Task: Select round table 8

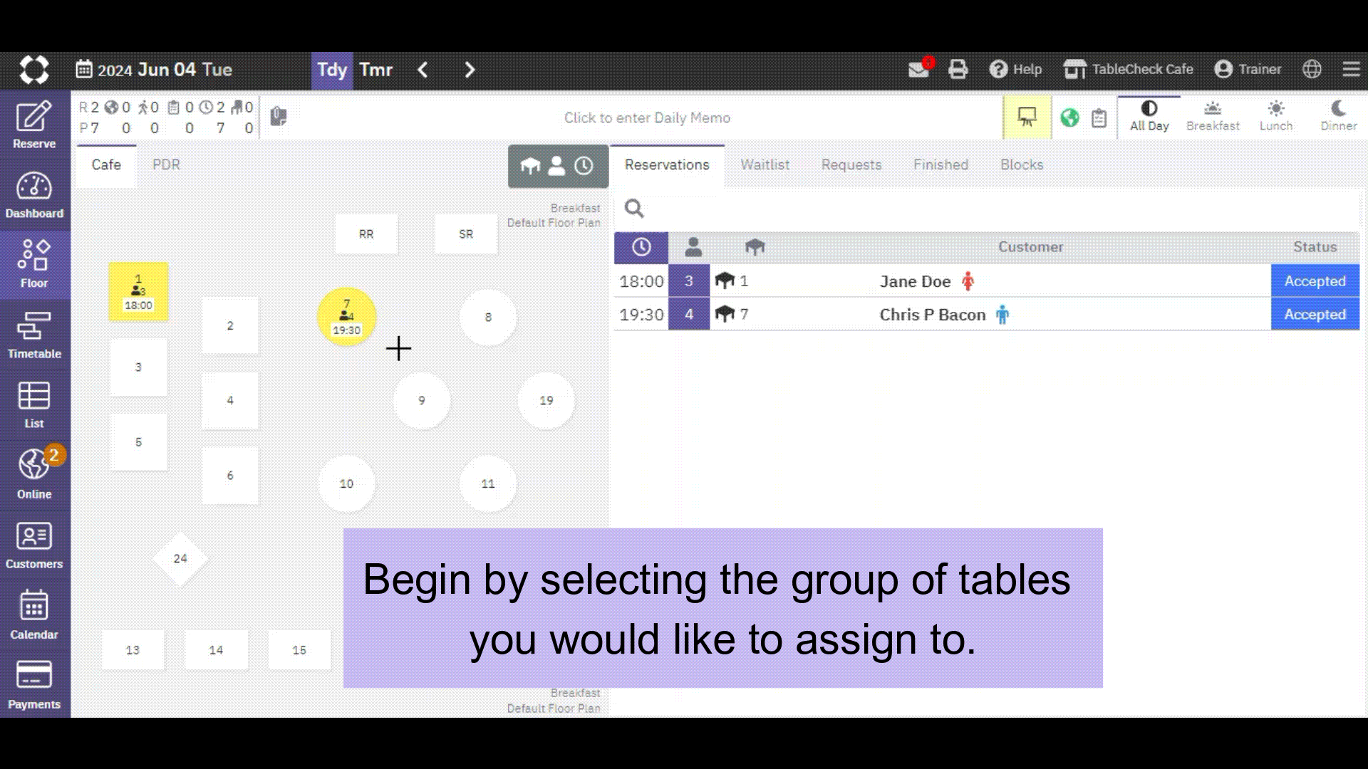Action: 488,318
